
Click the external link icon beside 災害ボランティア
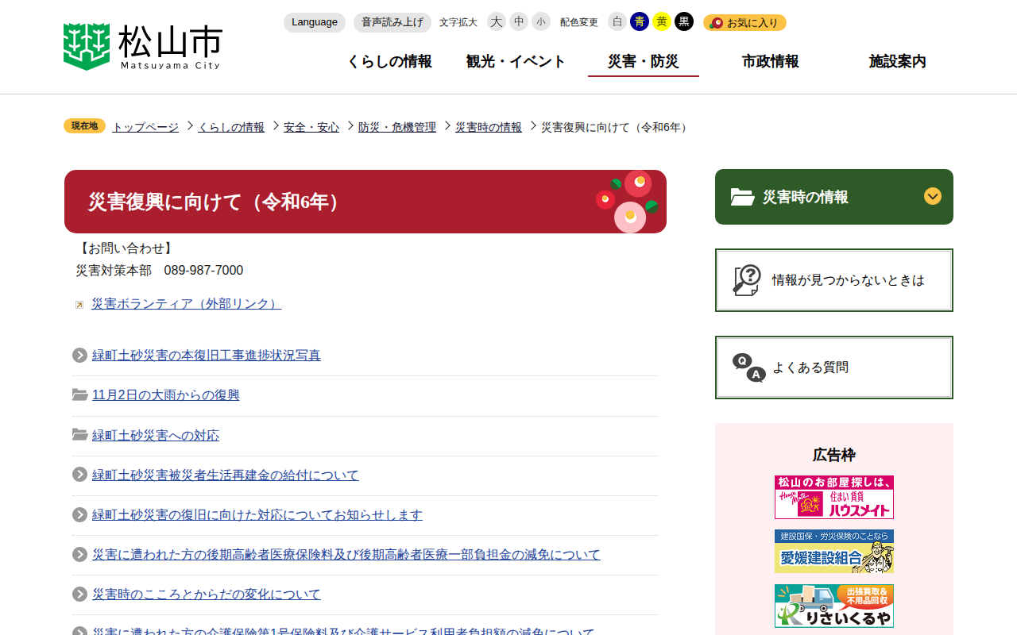[79, 305]
